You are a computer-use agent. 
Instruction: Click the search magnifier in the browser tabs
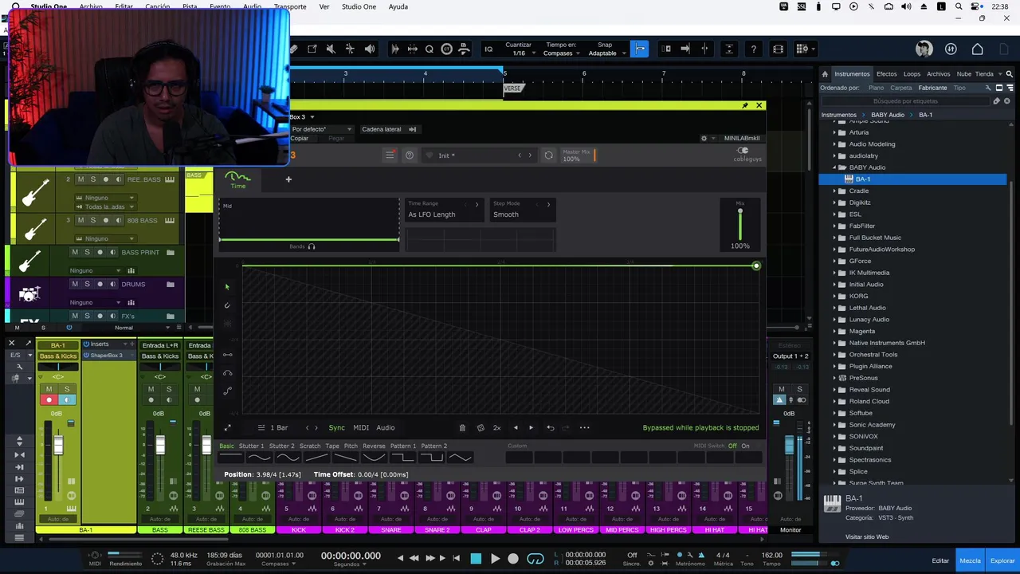[x=1009, y=74]
